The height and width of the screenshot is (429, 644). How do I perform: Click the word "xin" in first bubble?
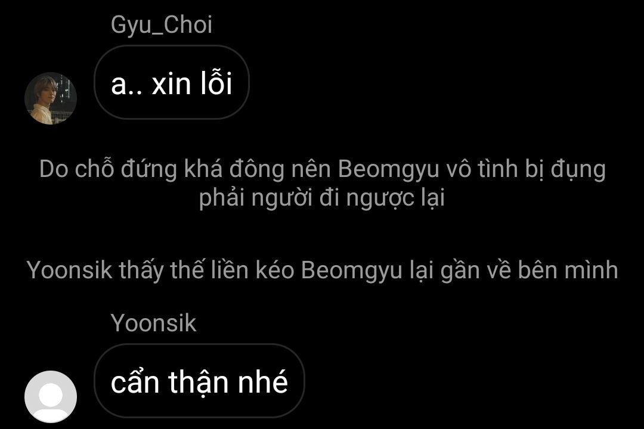pos(171,84)
